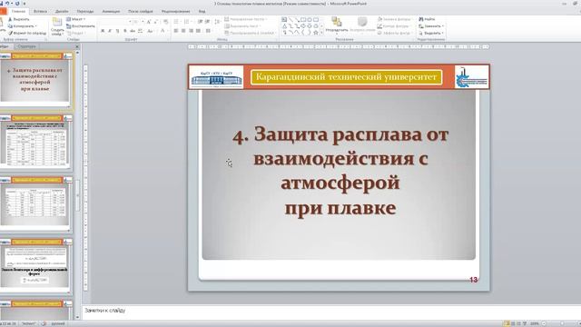The width and height of the screenshot is (581, 327).
Task: Toggle justify text alignment
Action: click(x=198, y=31)
